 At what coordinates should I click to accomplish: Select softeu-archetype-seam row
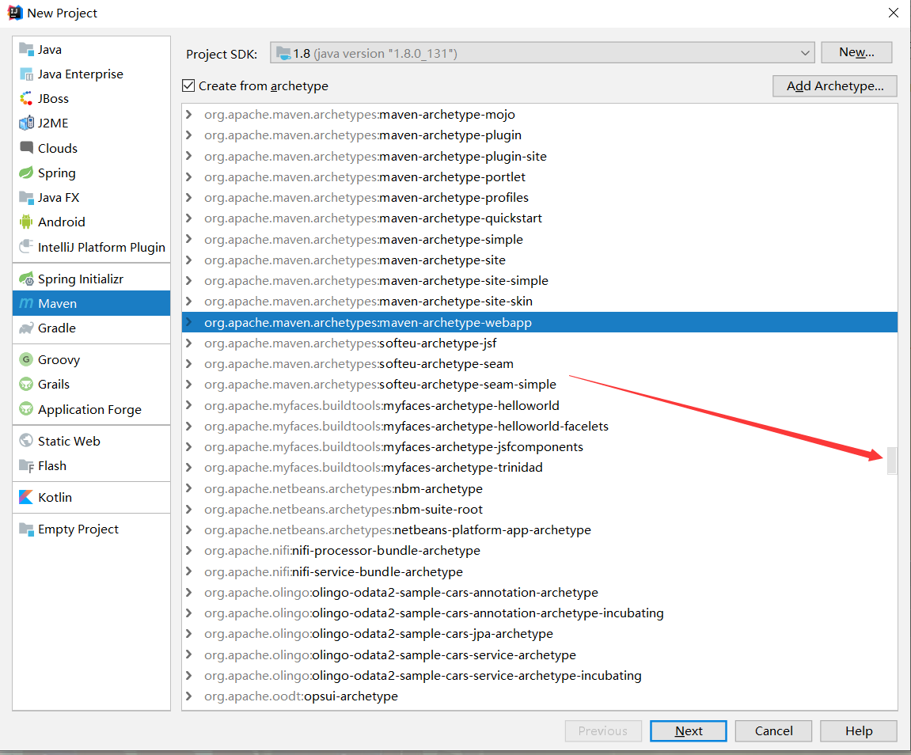tap(540, 364)
